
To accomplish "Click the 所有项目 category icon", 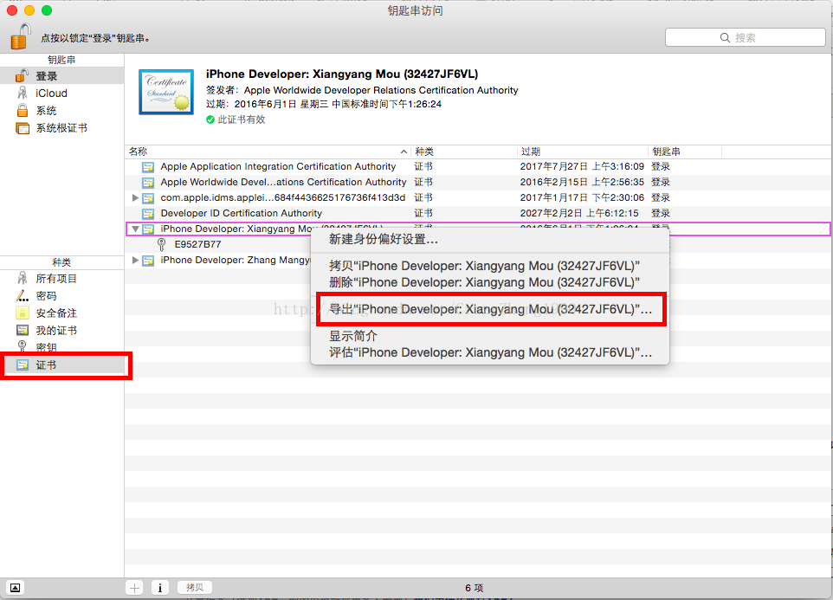I will (x=23, y=278).
